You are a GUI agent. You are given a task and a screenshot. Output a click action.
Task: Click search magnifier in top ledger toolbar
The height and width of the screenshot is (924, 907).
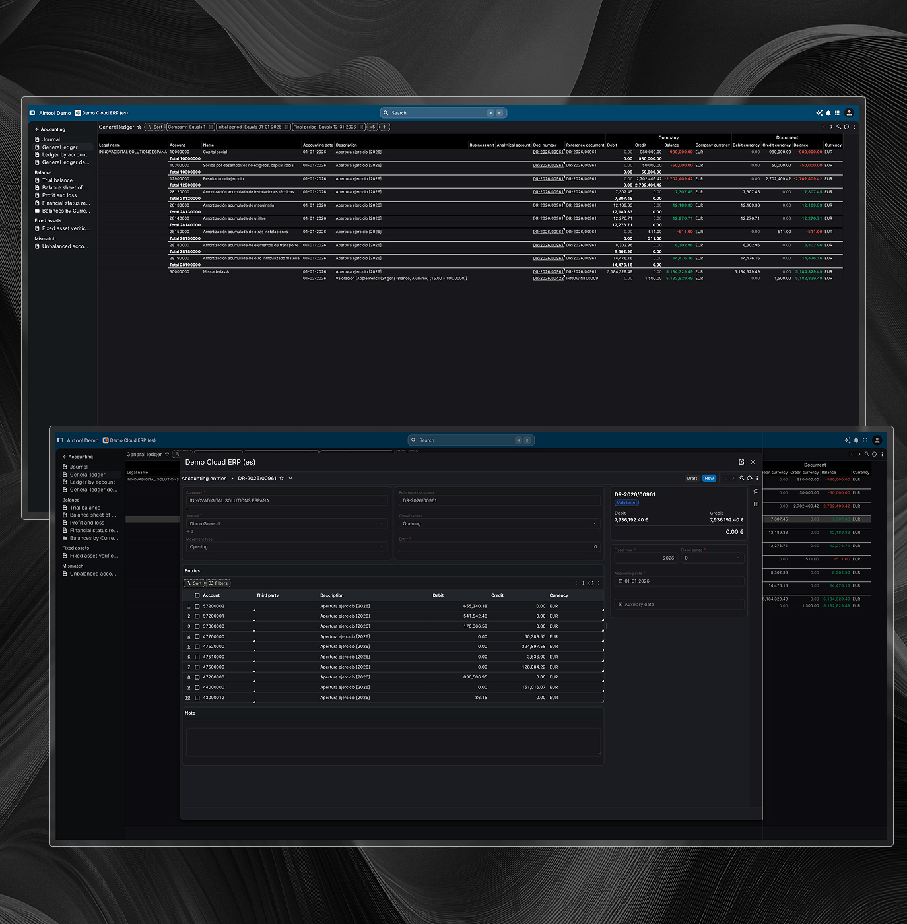(839, 127)
